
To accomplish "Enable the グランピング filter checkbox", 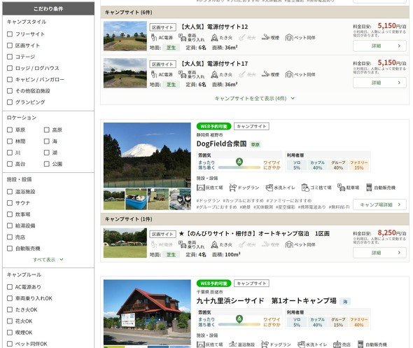I will [10, 102].
